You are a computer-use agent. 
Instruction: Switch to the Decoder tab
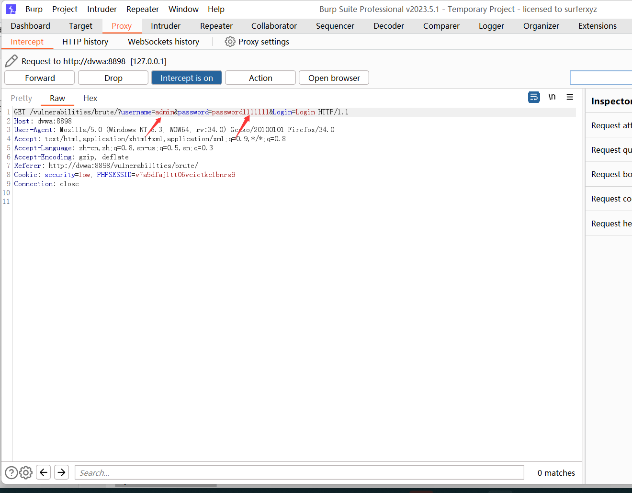click(x=389, y=26)
